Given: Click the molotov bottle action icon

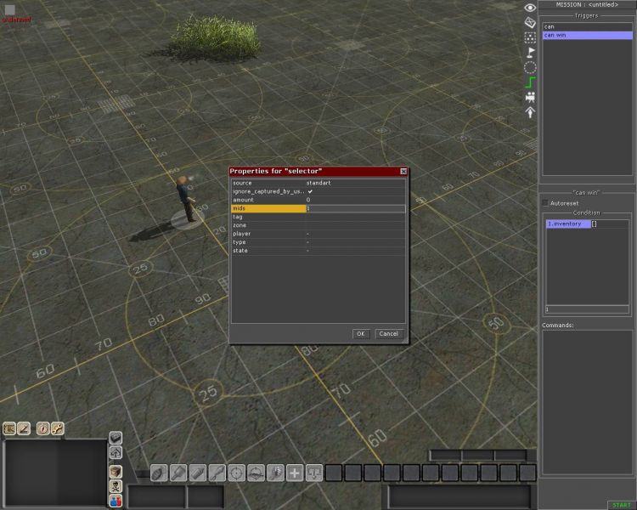Looking at the screenshot, I should [x=198, y=473].
